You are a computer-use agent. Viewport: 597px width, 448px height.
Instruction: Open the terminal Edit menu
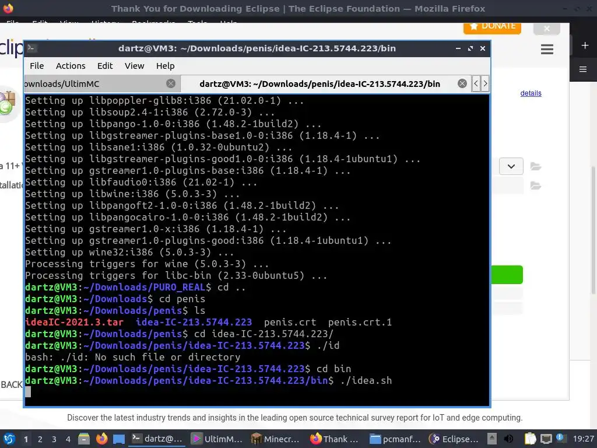pyautogui.click(x=105, y=66)
